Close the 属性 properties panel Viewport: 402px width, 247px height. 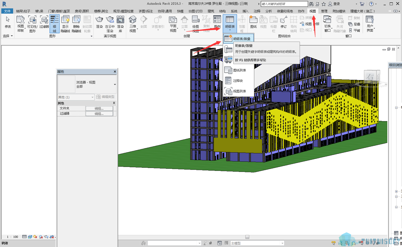point(115,71)
